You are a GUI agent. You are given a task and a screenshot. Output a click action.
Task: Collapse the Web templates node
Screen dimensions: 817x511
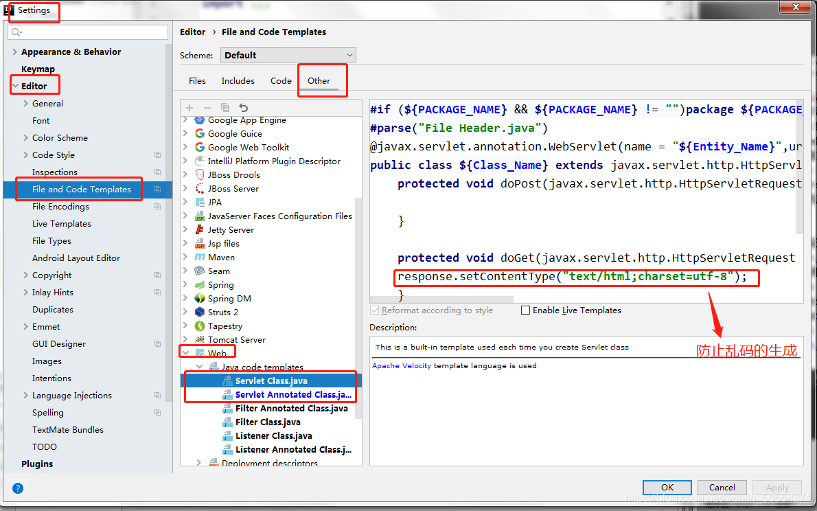(x=185, y=353)
